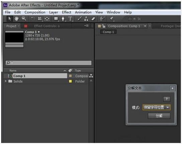
Task: Click the label tag column header icon
Action: [70, 70]
